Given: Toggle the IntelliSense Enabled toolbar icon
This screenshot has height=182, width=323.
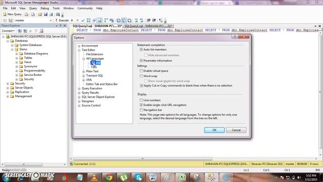Looking at the screenshot, I should point(99,20).
